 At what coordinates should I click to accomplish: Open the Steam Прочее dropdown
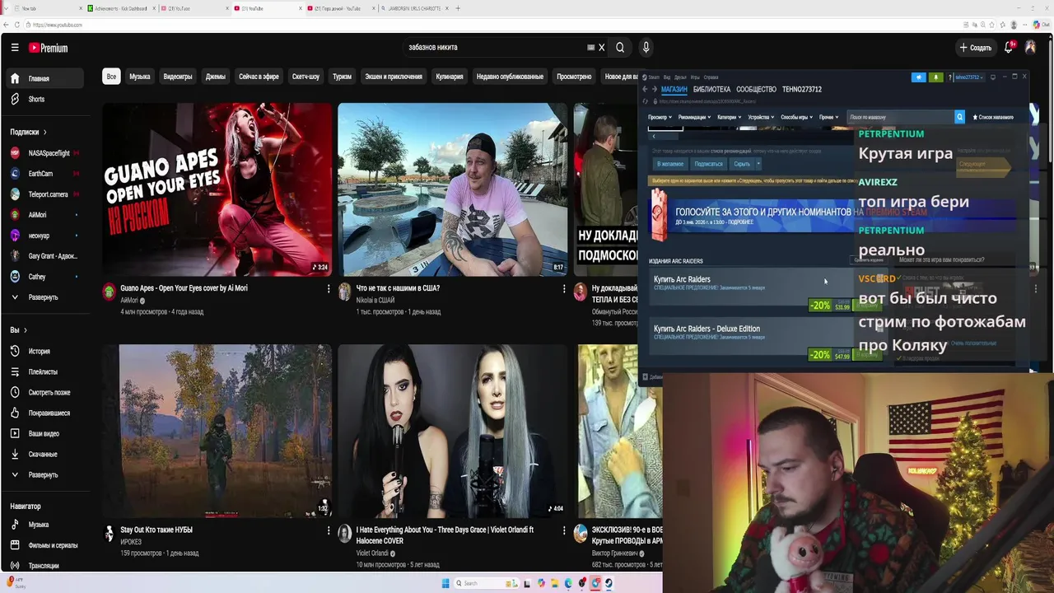coord(828,117)
